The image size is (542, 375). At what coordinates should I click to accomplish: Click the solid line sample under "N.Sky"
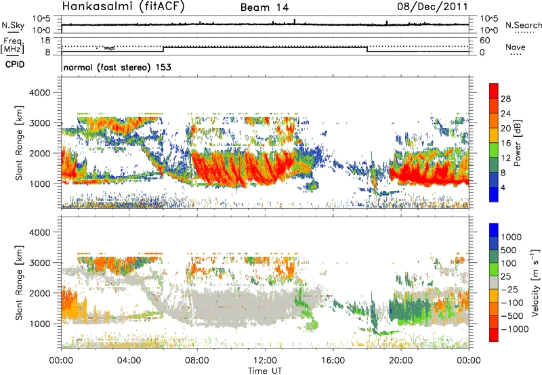[13, 32]
